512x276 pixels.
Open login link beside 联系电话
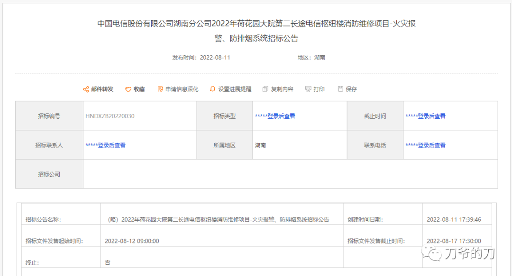[425, 145]
